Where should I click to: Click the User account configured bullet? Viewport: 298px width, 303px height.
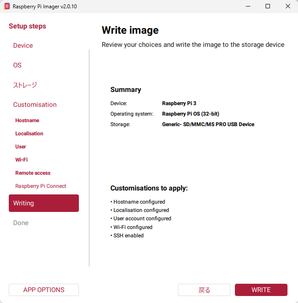[x=141, y=218]
